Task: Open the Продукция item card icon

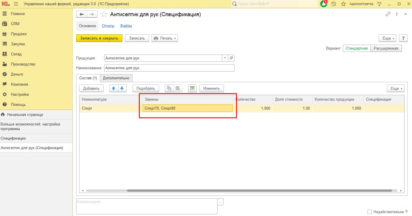Action: point(231,58)
